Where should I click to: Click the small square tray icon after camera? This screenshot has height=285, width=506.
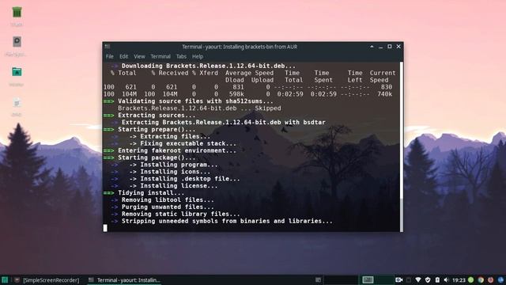[x=409, y=279]
